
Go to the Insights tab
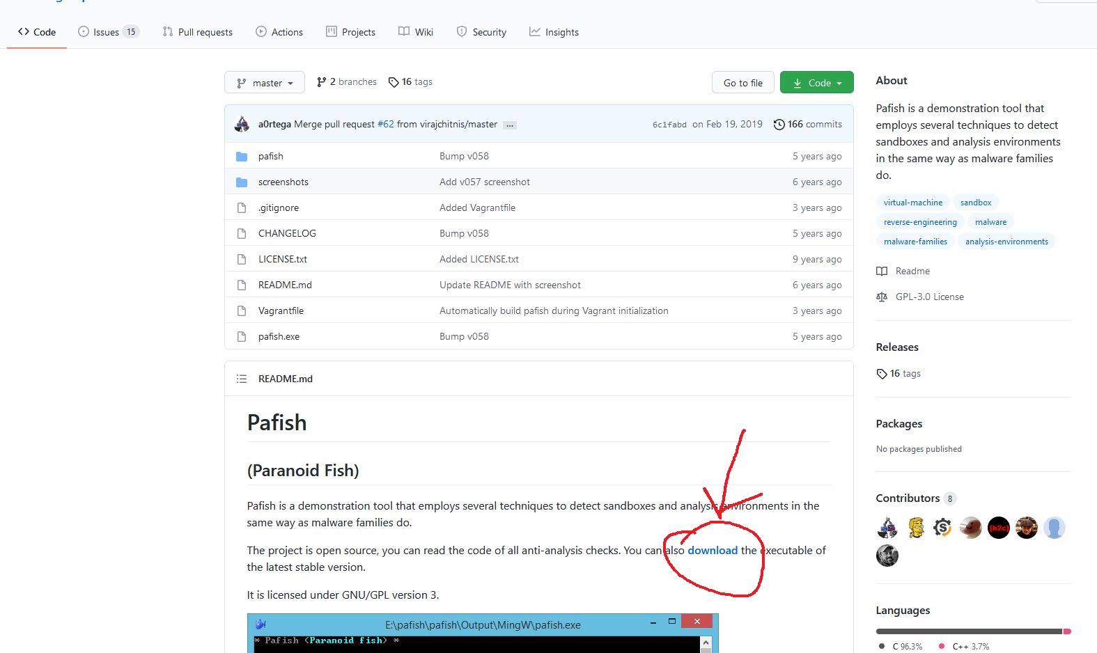tap(554, 32)
